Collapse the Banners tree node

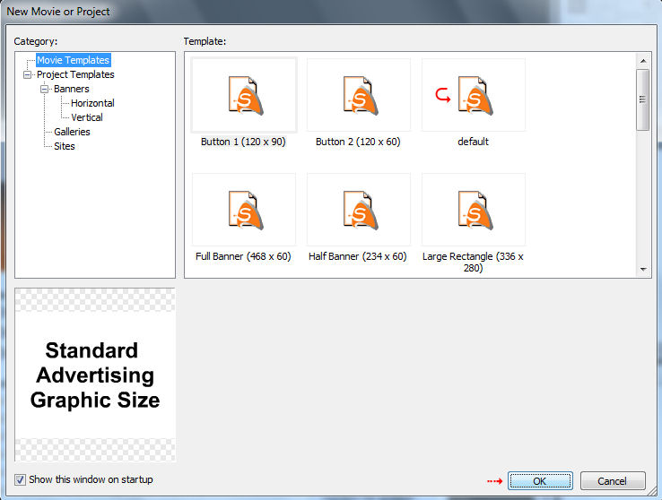[44, 90]
